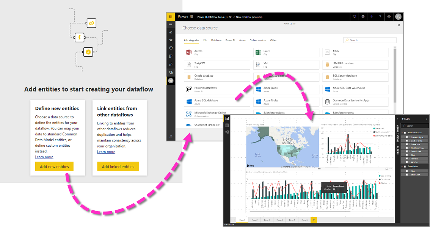Open the user profile avatar
Viewport: 430px width, 227px height.
(398, 17)
